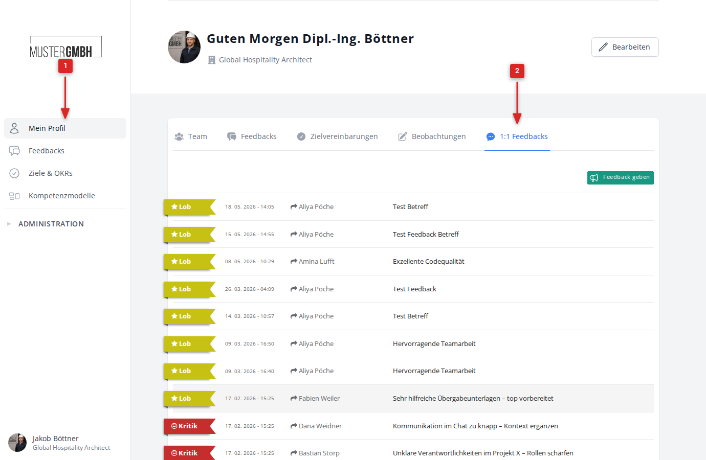Open Mein Profil in sidebar

pyautogui.click(x=65, y=128)
